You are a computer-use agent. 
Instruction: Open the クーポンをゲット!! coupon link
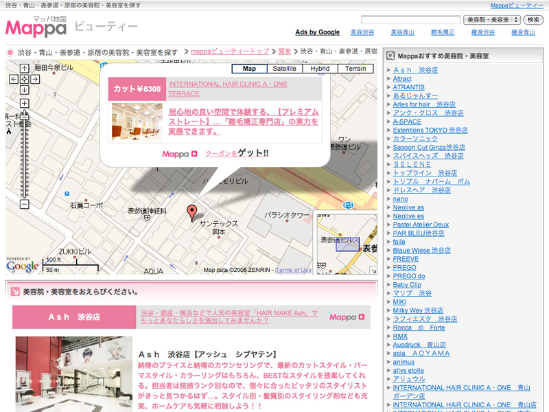[237, 153]
